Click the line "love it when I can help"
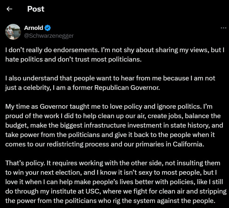 [114, 182]
